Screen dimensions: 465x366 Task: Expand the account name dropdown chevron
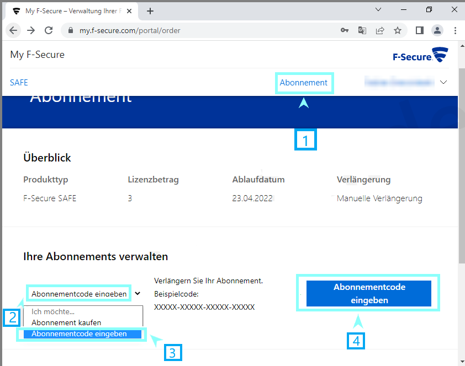pyautogui.click(x=443, y=82)
